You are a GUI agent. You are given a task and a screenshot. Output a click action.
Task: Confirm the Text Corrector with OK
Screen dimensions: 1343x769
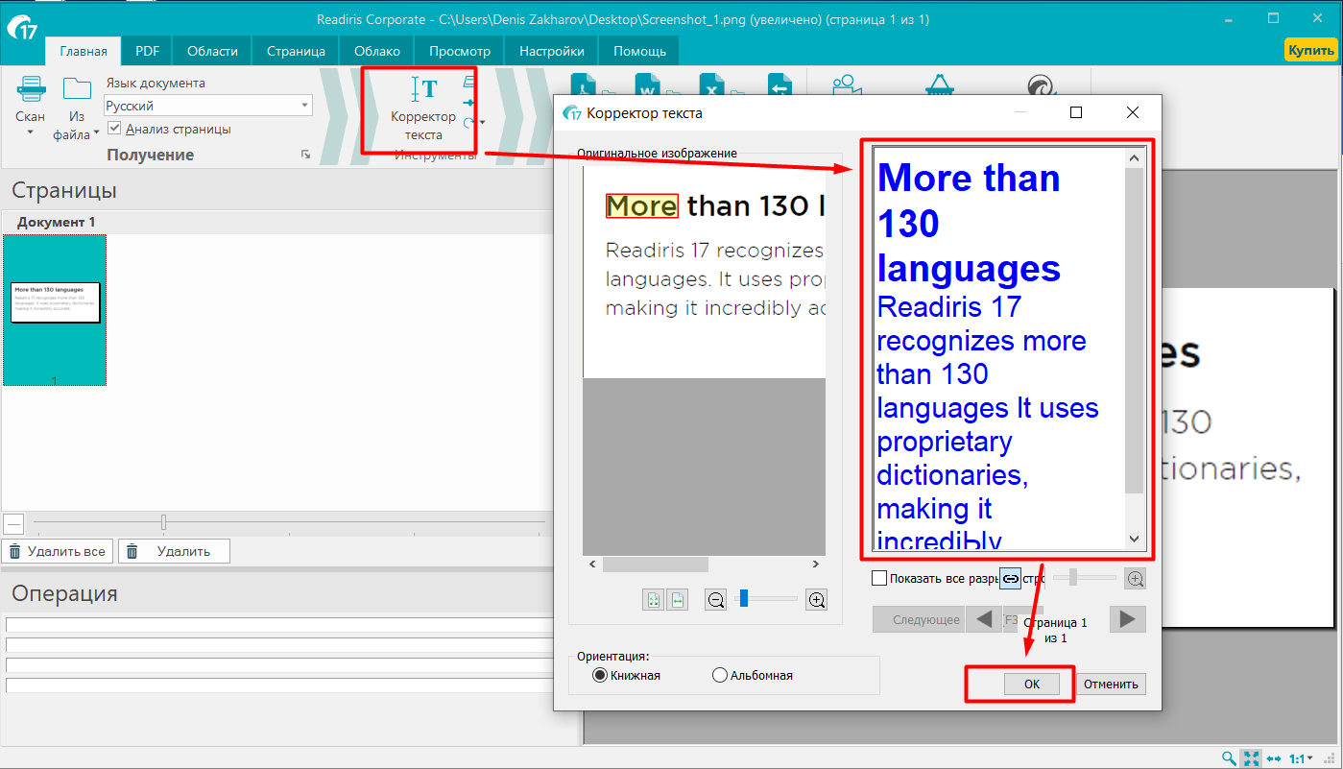[1032, 685]
